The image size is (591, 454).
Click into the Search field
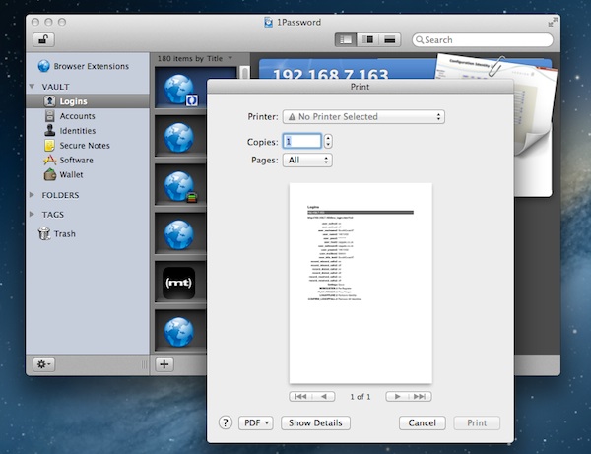pyautogui.click(x=483, y=40)
